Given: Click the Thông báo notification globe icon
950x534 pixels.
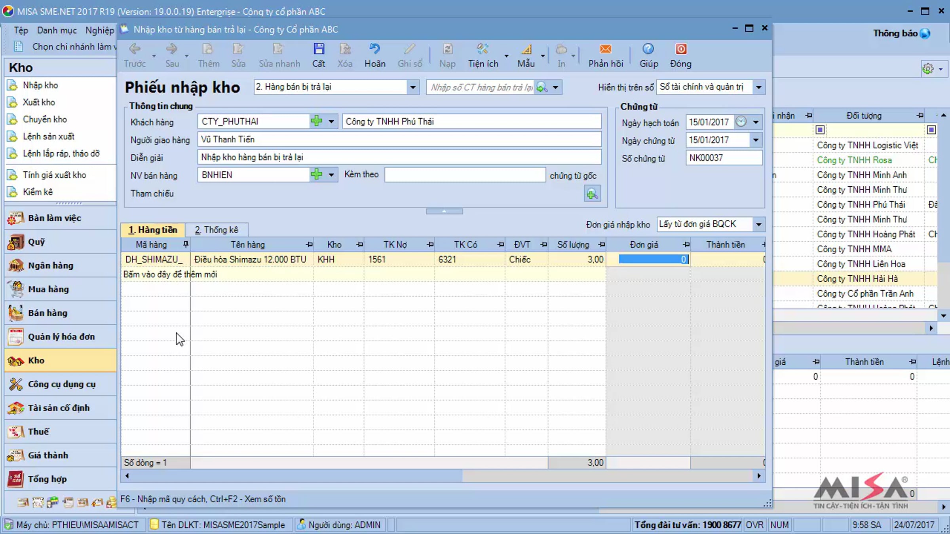Looking at the screenshot, I should (x=925, y=34).
